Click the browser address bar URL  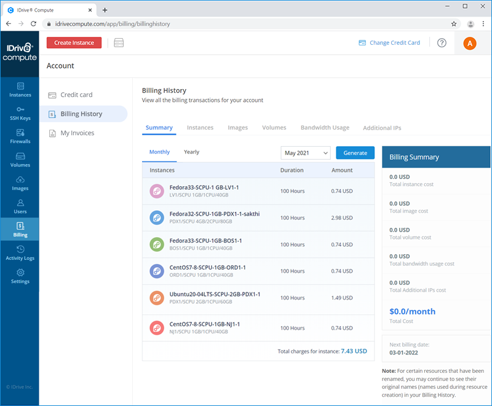click(113, 24)
